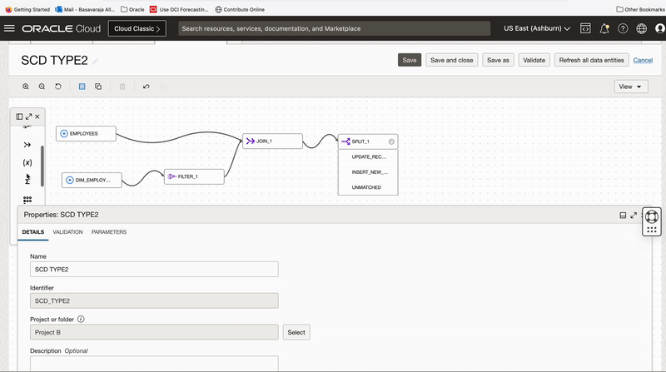
Task: Open the Getting Started bookmark
Action: pos(27,9)
